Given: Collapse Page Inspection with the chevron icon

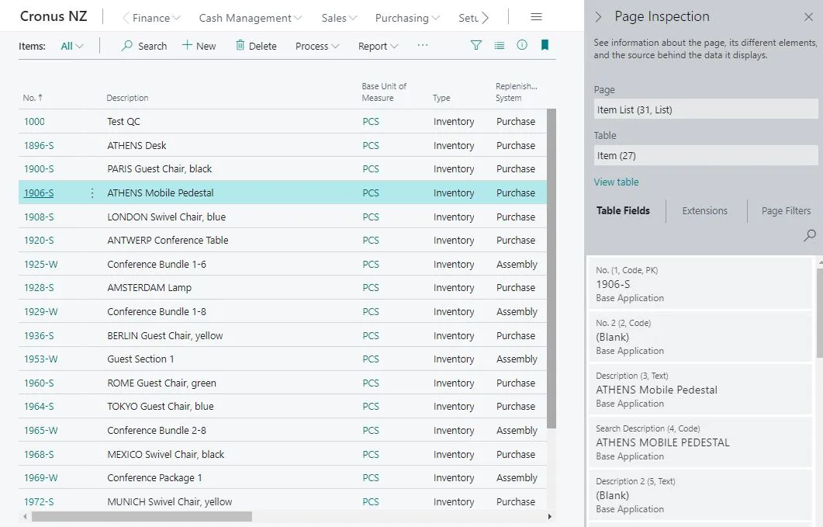Looking at the screenshot, I should click(598, 17).
